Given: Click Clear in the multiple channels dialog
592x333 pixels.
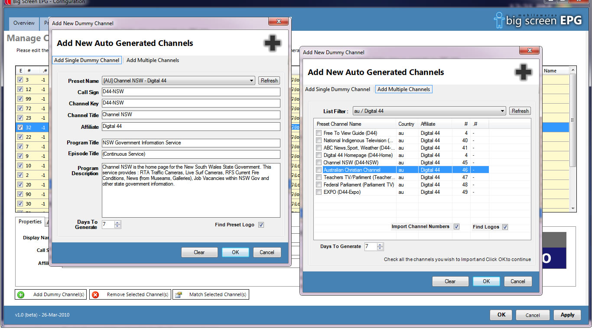Looking at the screenshot, I should [x=450, y=281].
